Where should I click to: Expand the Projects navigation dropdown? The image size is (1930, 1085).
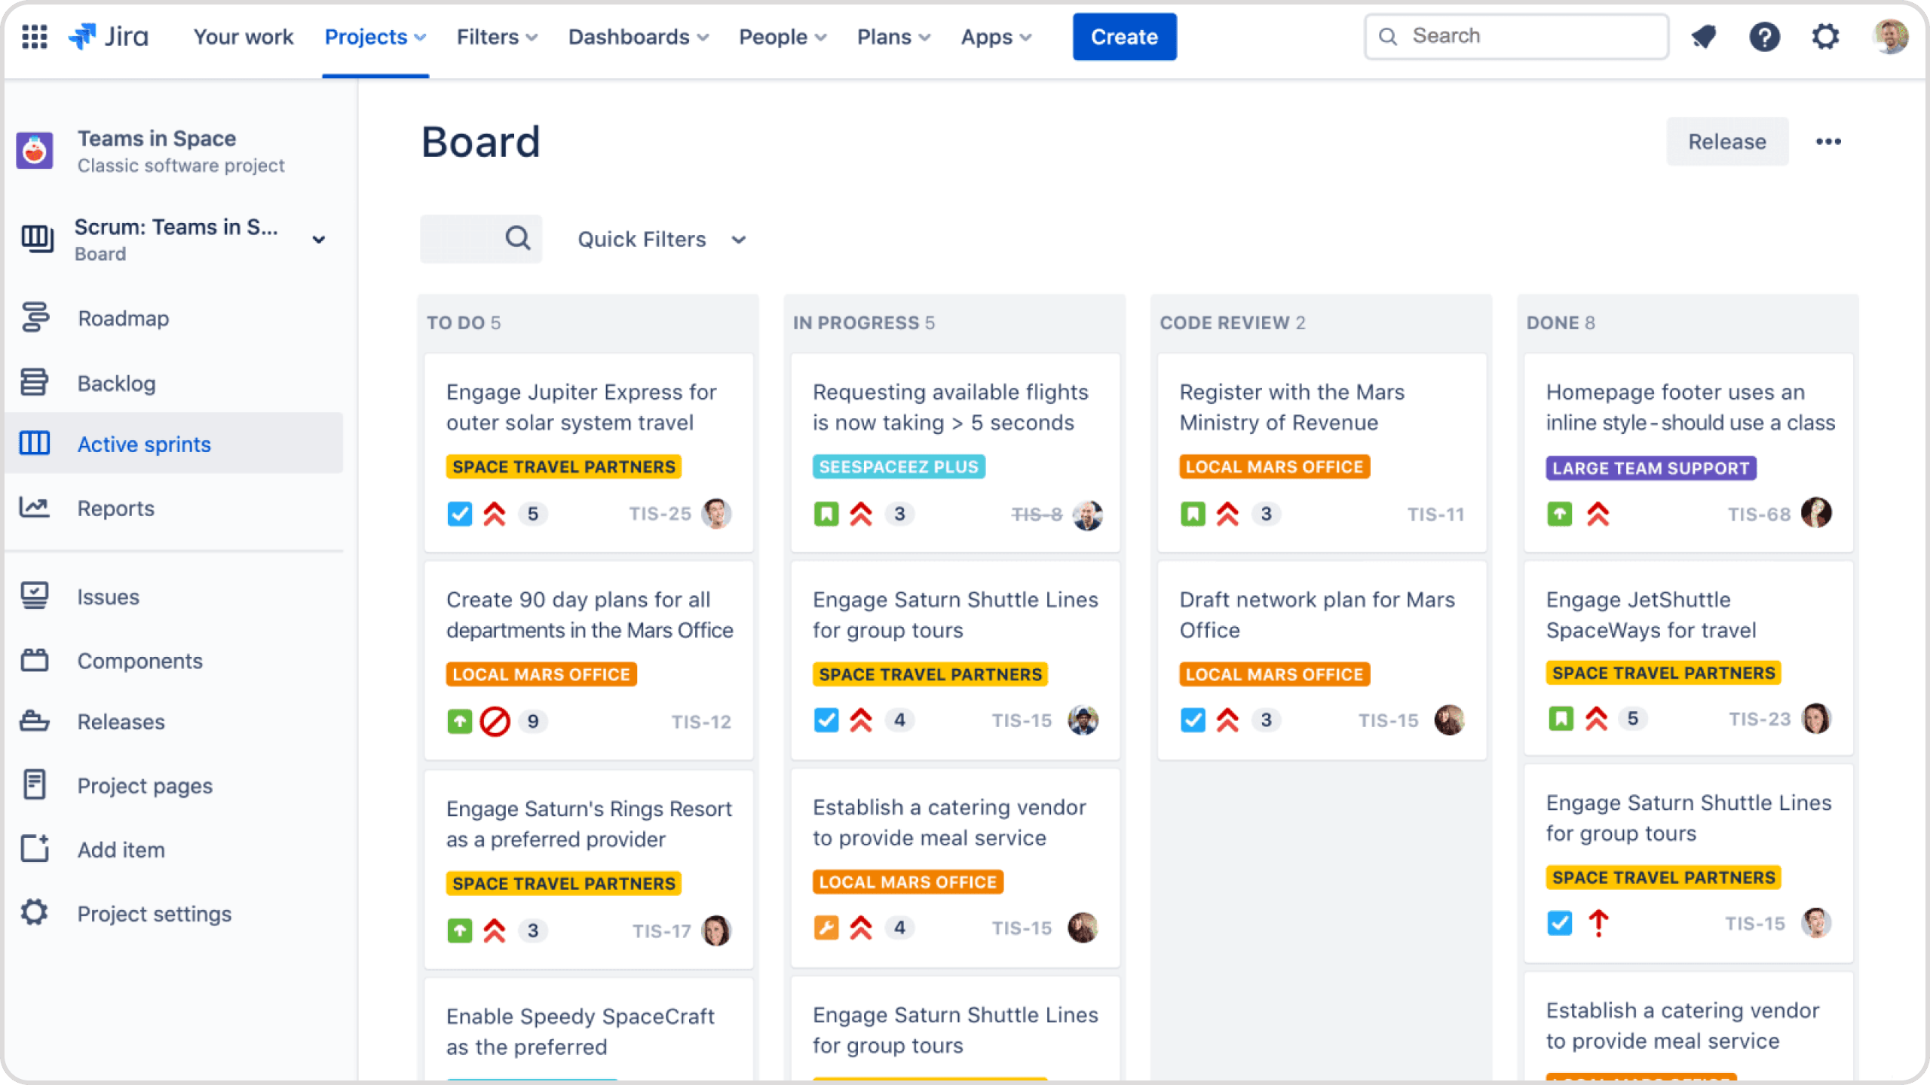point(375,35)
